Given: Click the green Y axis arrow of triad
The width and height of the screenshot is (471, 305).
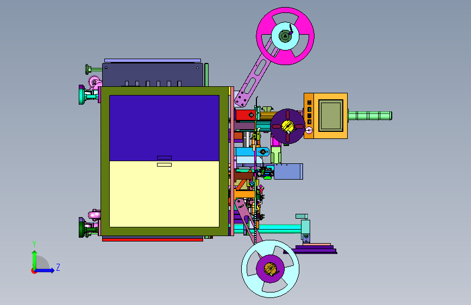Looking at the screenshot, I should (x=35, y=260).
